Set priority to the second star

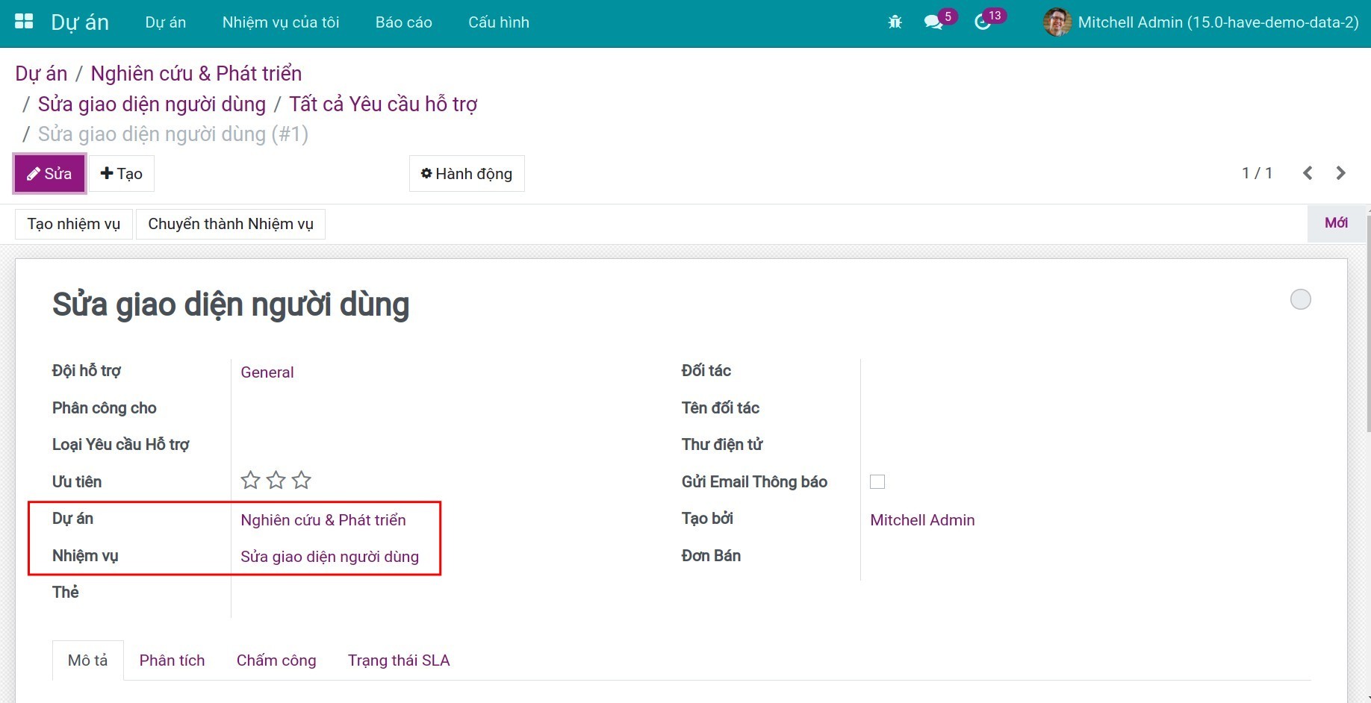tap(276, 481)
